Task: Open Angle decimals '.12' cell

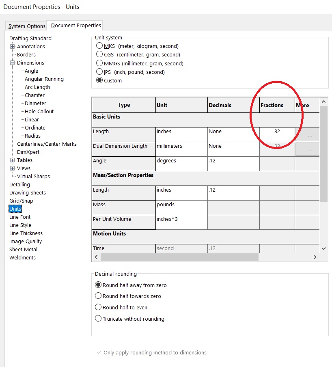Action: [233, 164]
